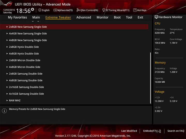This screenshot has height=139, width=186.
Task: Click the Hot Keys question mark icon
Action: tap(135, 10)
